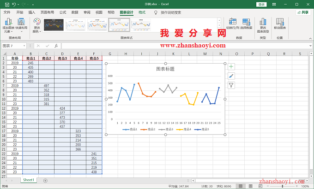This screenshot has height=189, width=314.
Task: Open ribbon display options icon
Action: (274, 5)
